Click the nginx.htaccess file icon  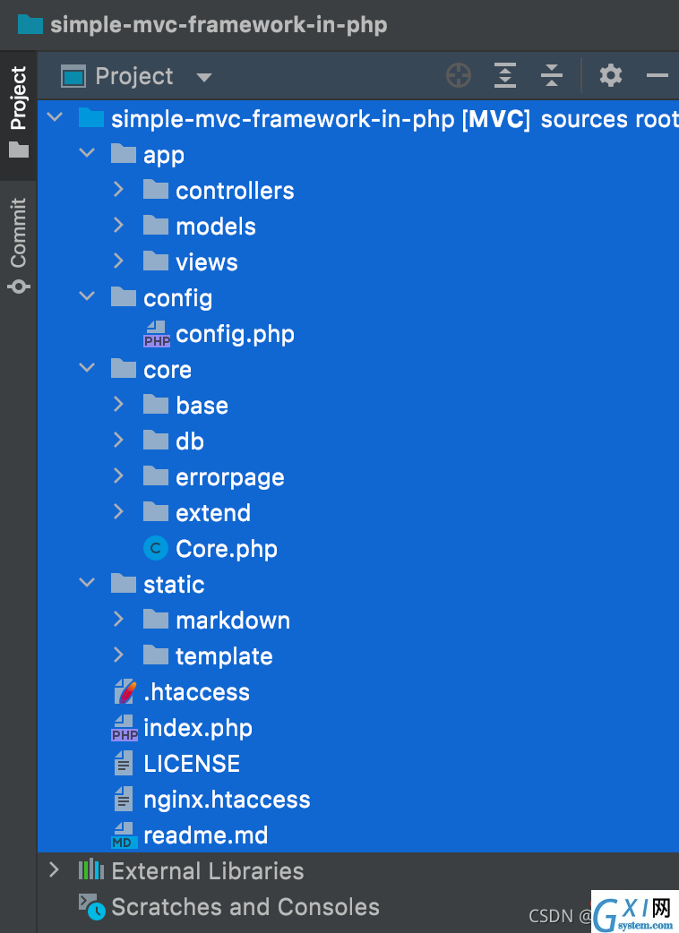124,799
